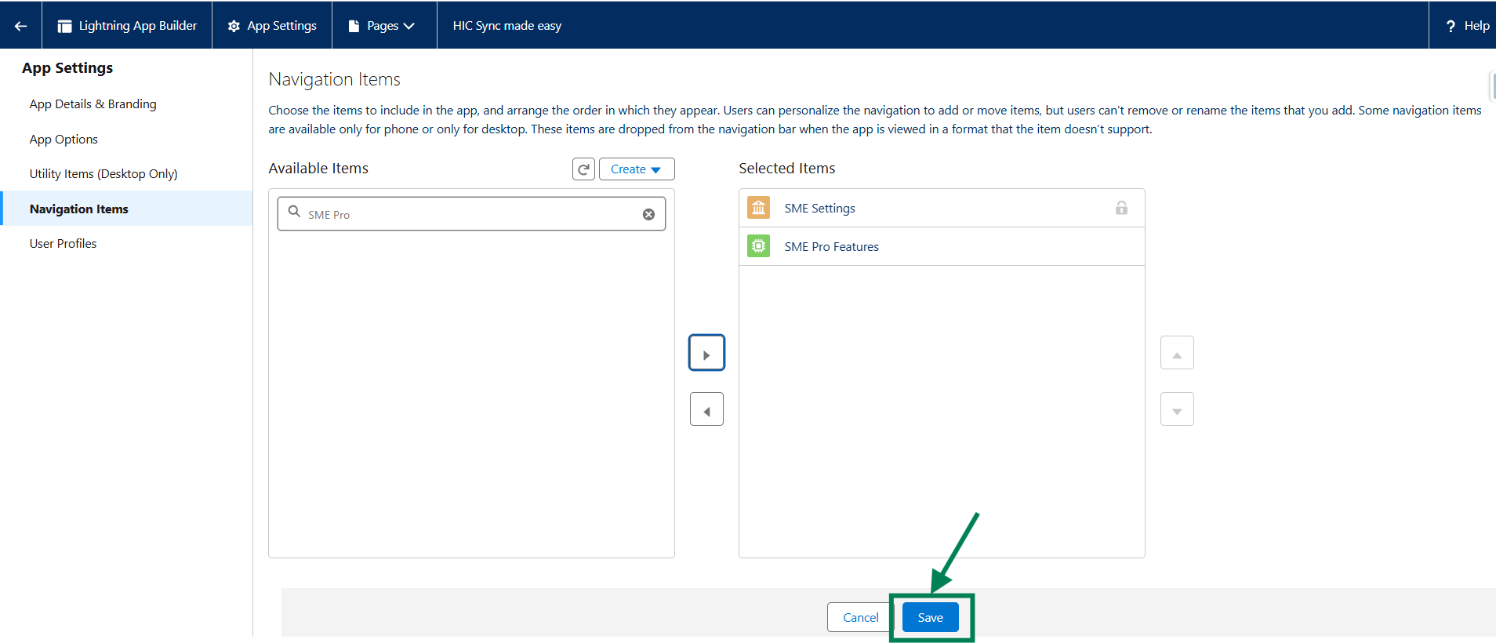Click the Lightning App Builder icon
1496x643 pixels.
tap(65, 26)
